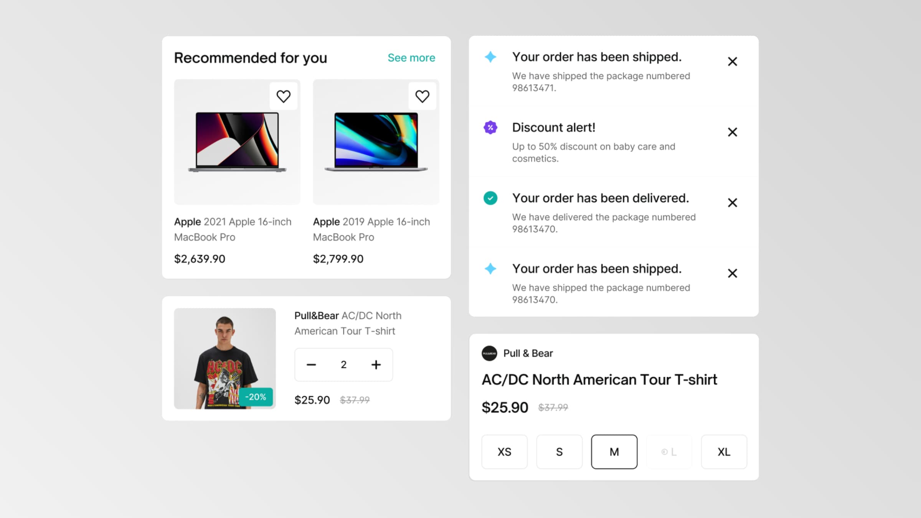Select size M

click(614, 452)
